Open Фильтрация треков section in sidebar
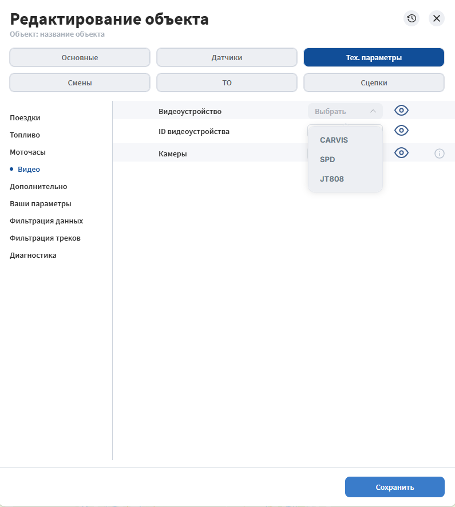Viewport: 455px width, 507px height. (x=45, y=238)
